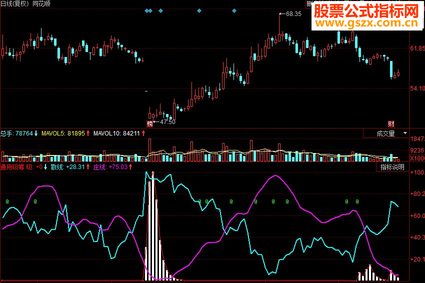The width and height of the screenshot is (425, 283).
Task: Click the 9236 volume axis label
Action: pos(417,150)
